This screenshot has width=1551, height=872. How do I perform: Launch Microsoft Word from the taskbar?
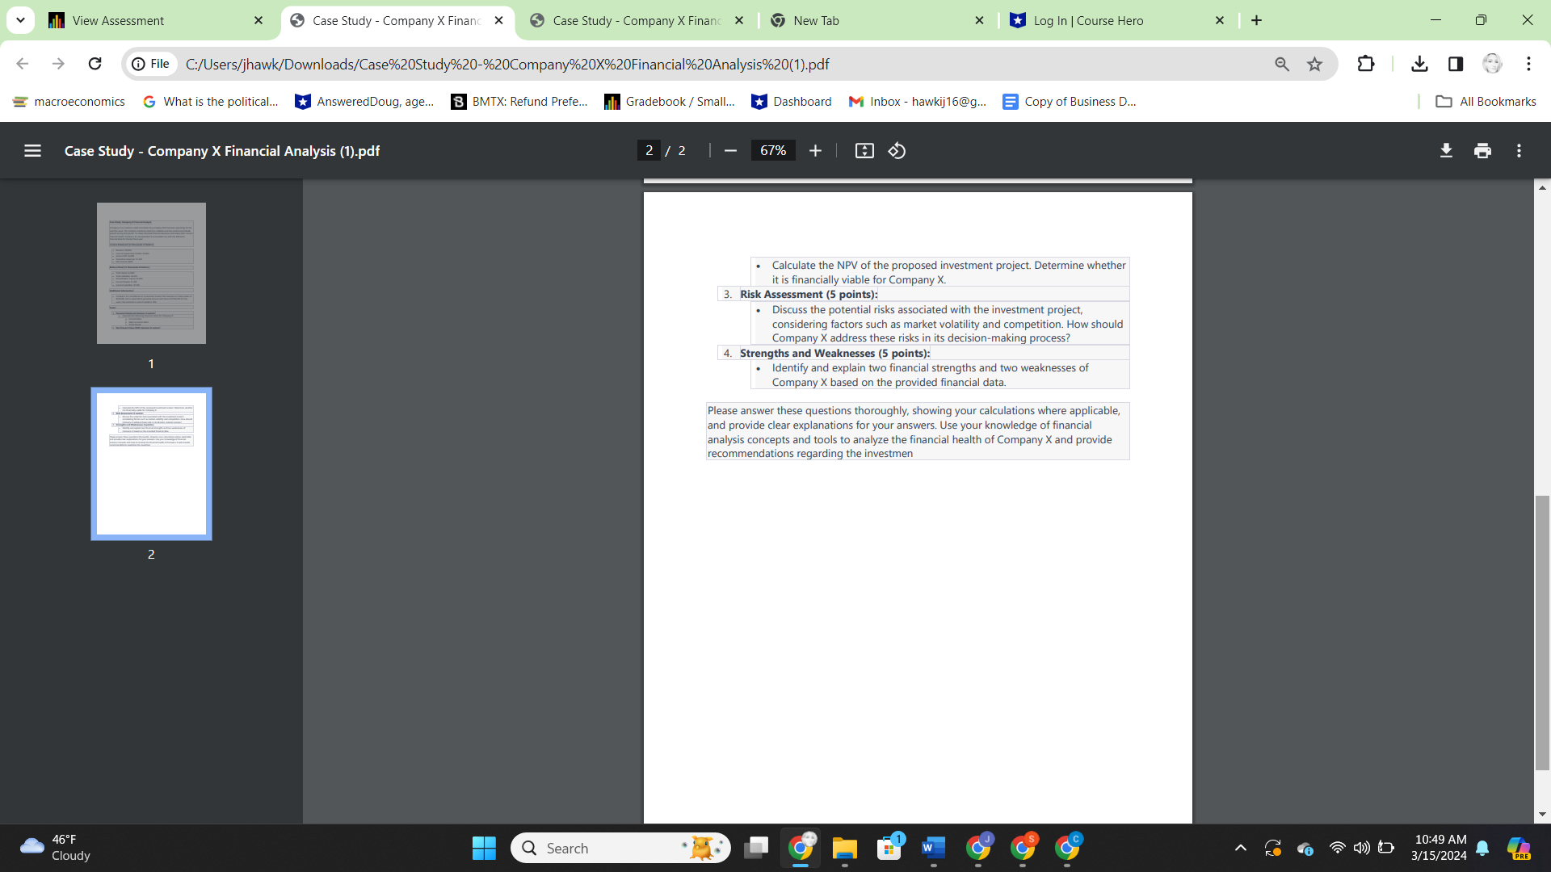pos(933,848)
